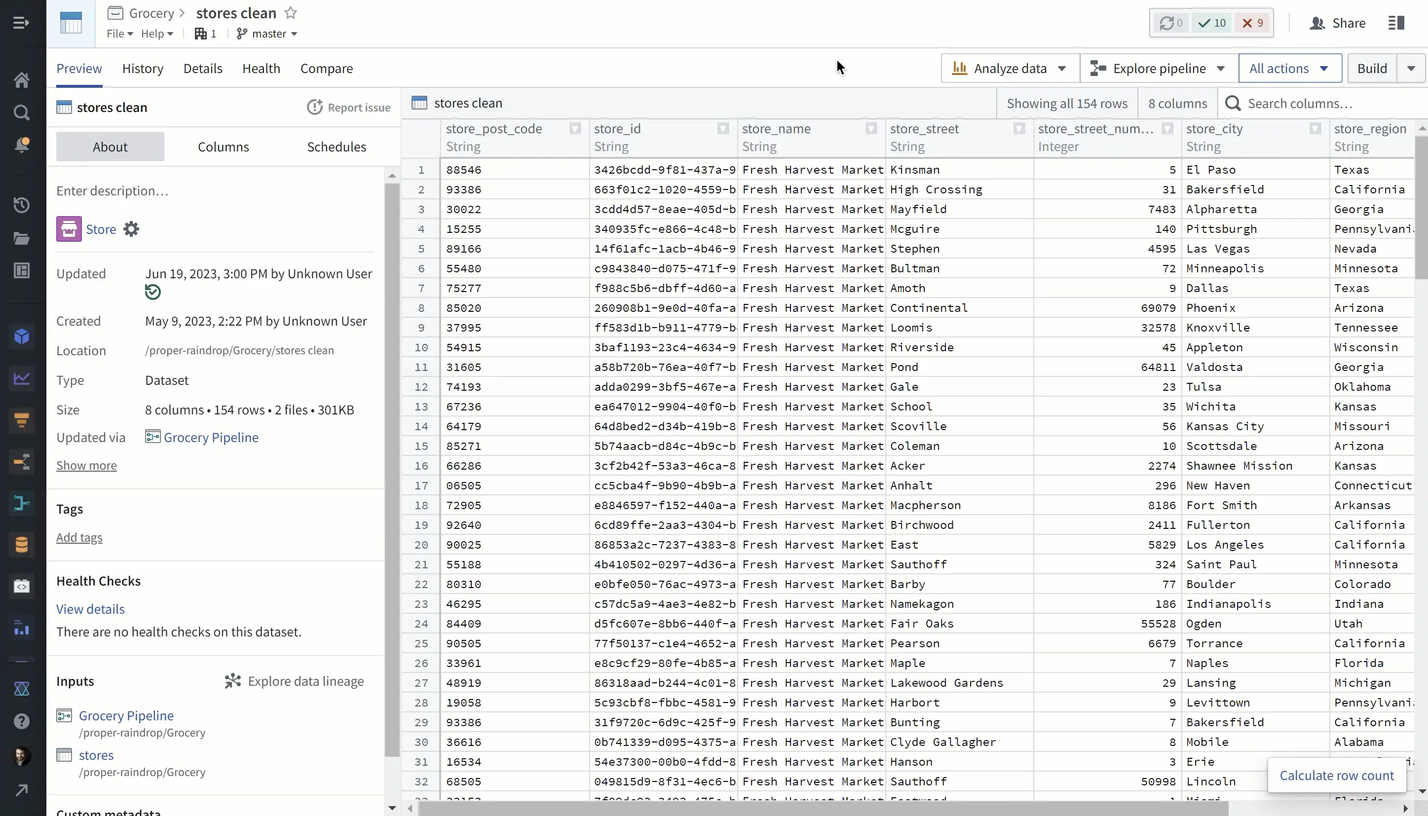Click Add tags link
The image size is (1428, 816).
coord(79,537)
